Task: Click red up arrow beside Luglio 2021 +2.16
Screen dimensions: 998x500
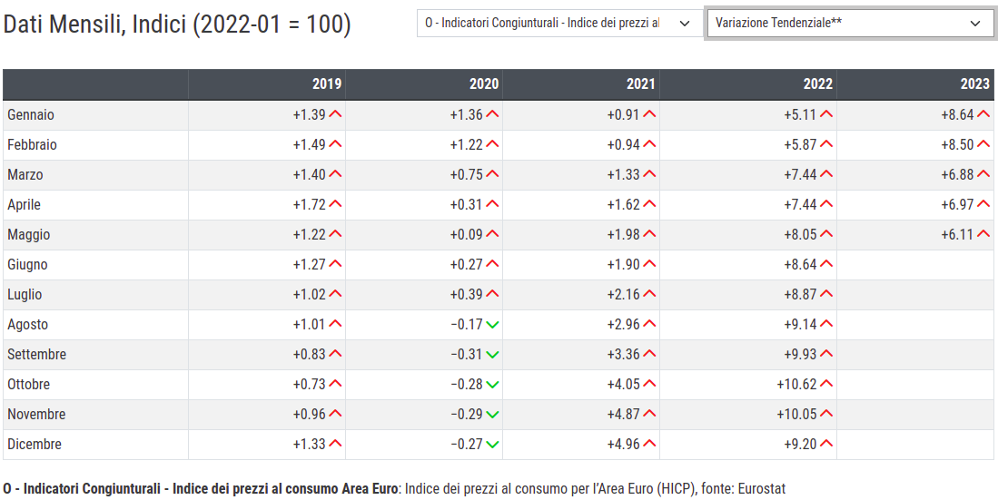Action: point(649,295)
